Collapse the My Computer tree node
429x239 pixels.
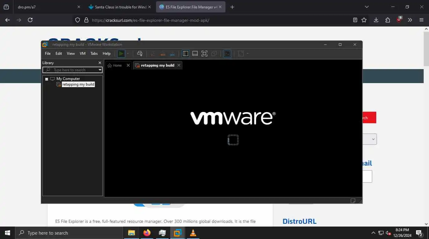(47, 79)
